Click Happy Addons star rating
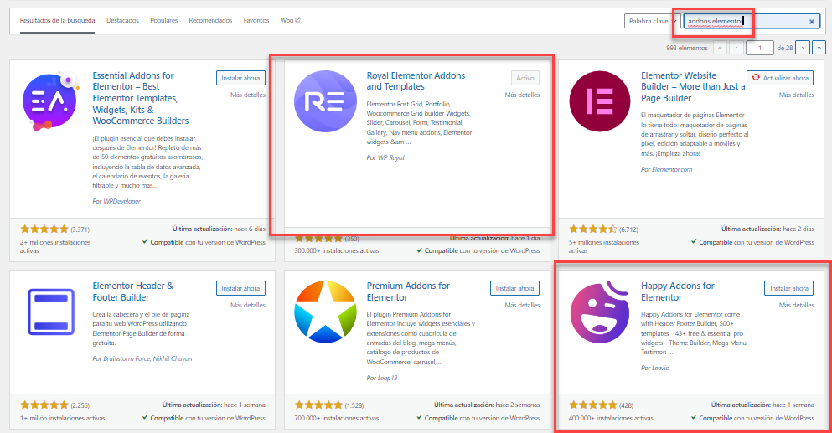 click(x=593, y=405)
